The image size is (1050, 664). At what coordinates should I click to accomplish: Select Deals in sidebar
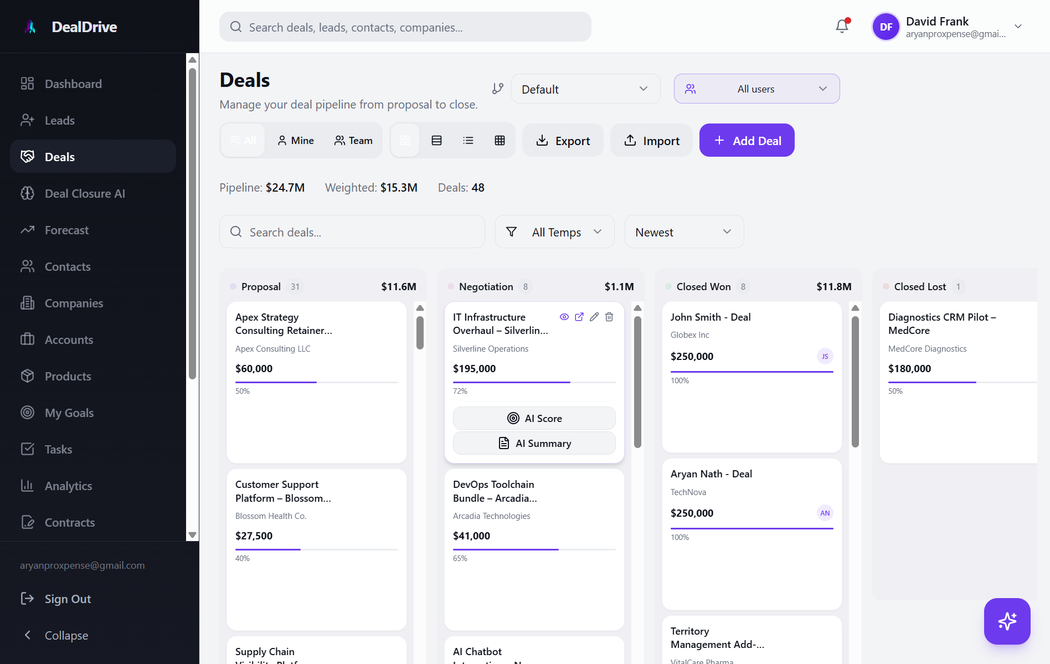93,157
